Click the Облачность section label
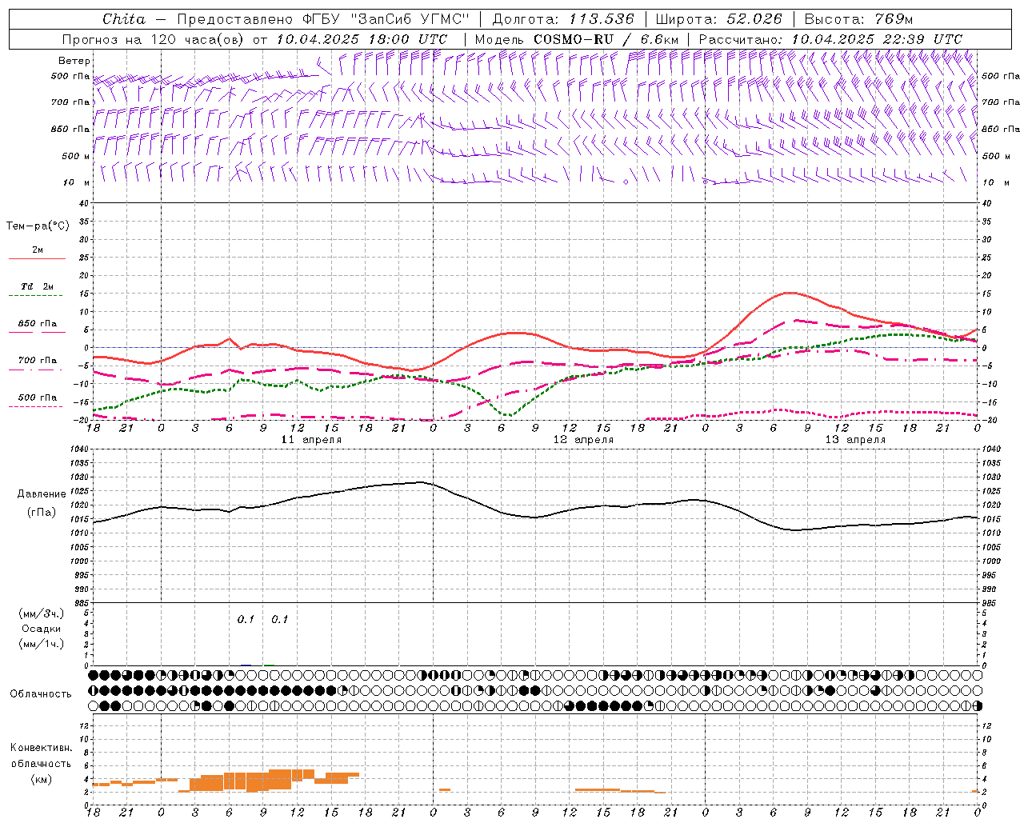1024x819 pixels. pyautogui.click(x=40, y=694)
